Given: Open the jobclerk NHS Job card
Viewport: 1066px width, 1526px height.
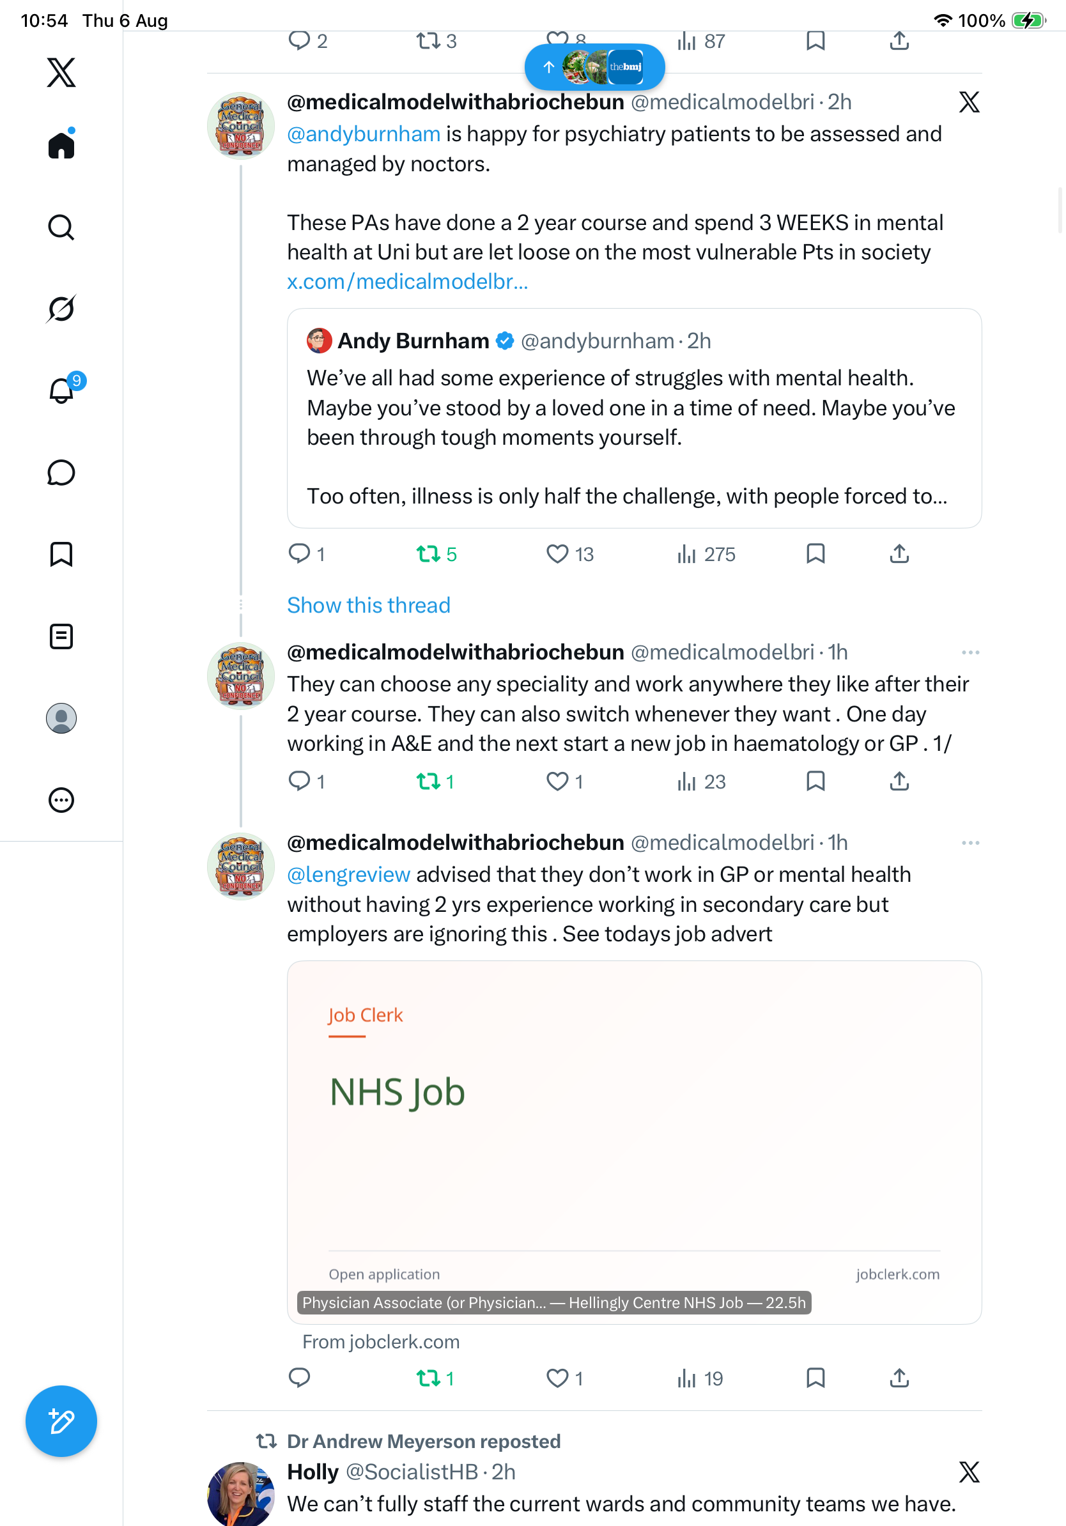Looking at the screenshot, I should (x=634, y=1142).
